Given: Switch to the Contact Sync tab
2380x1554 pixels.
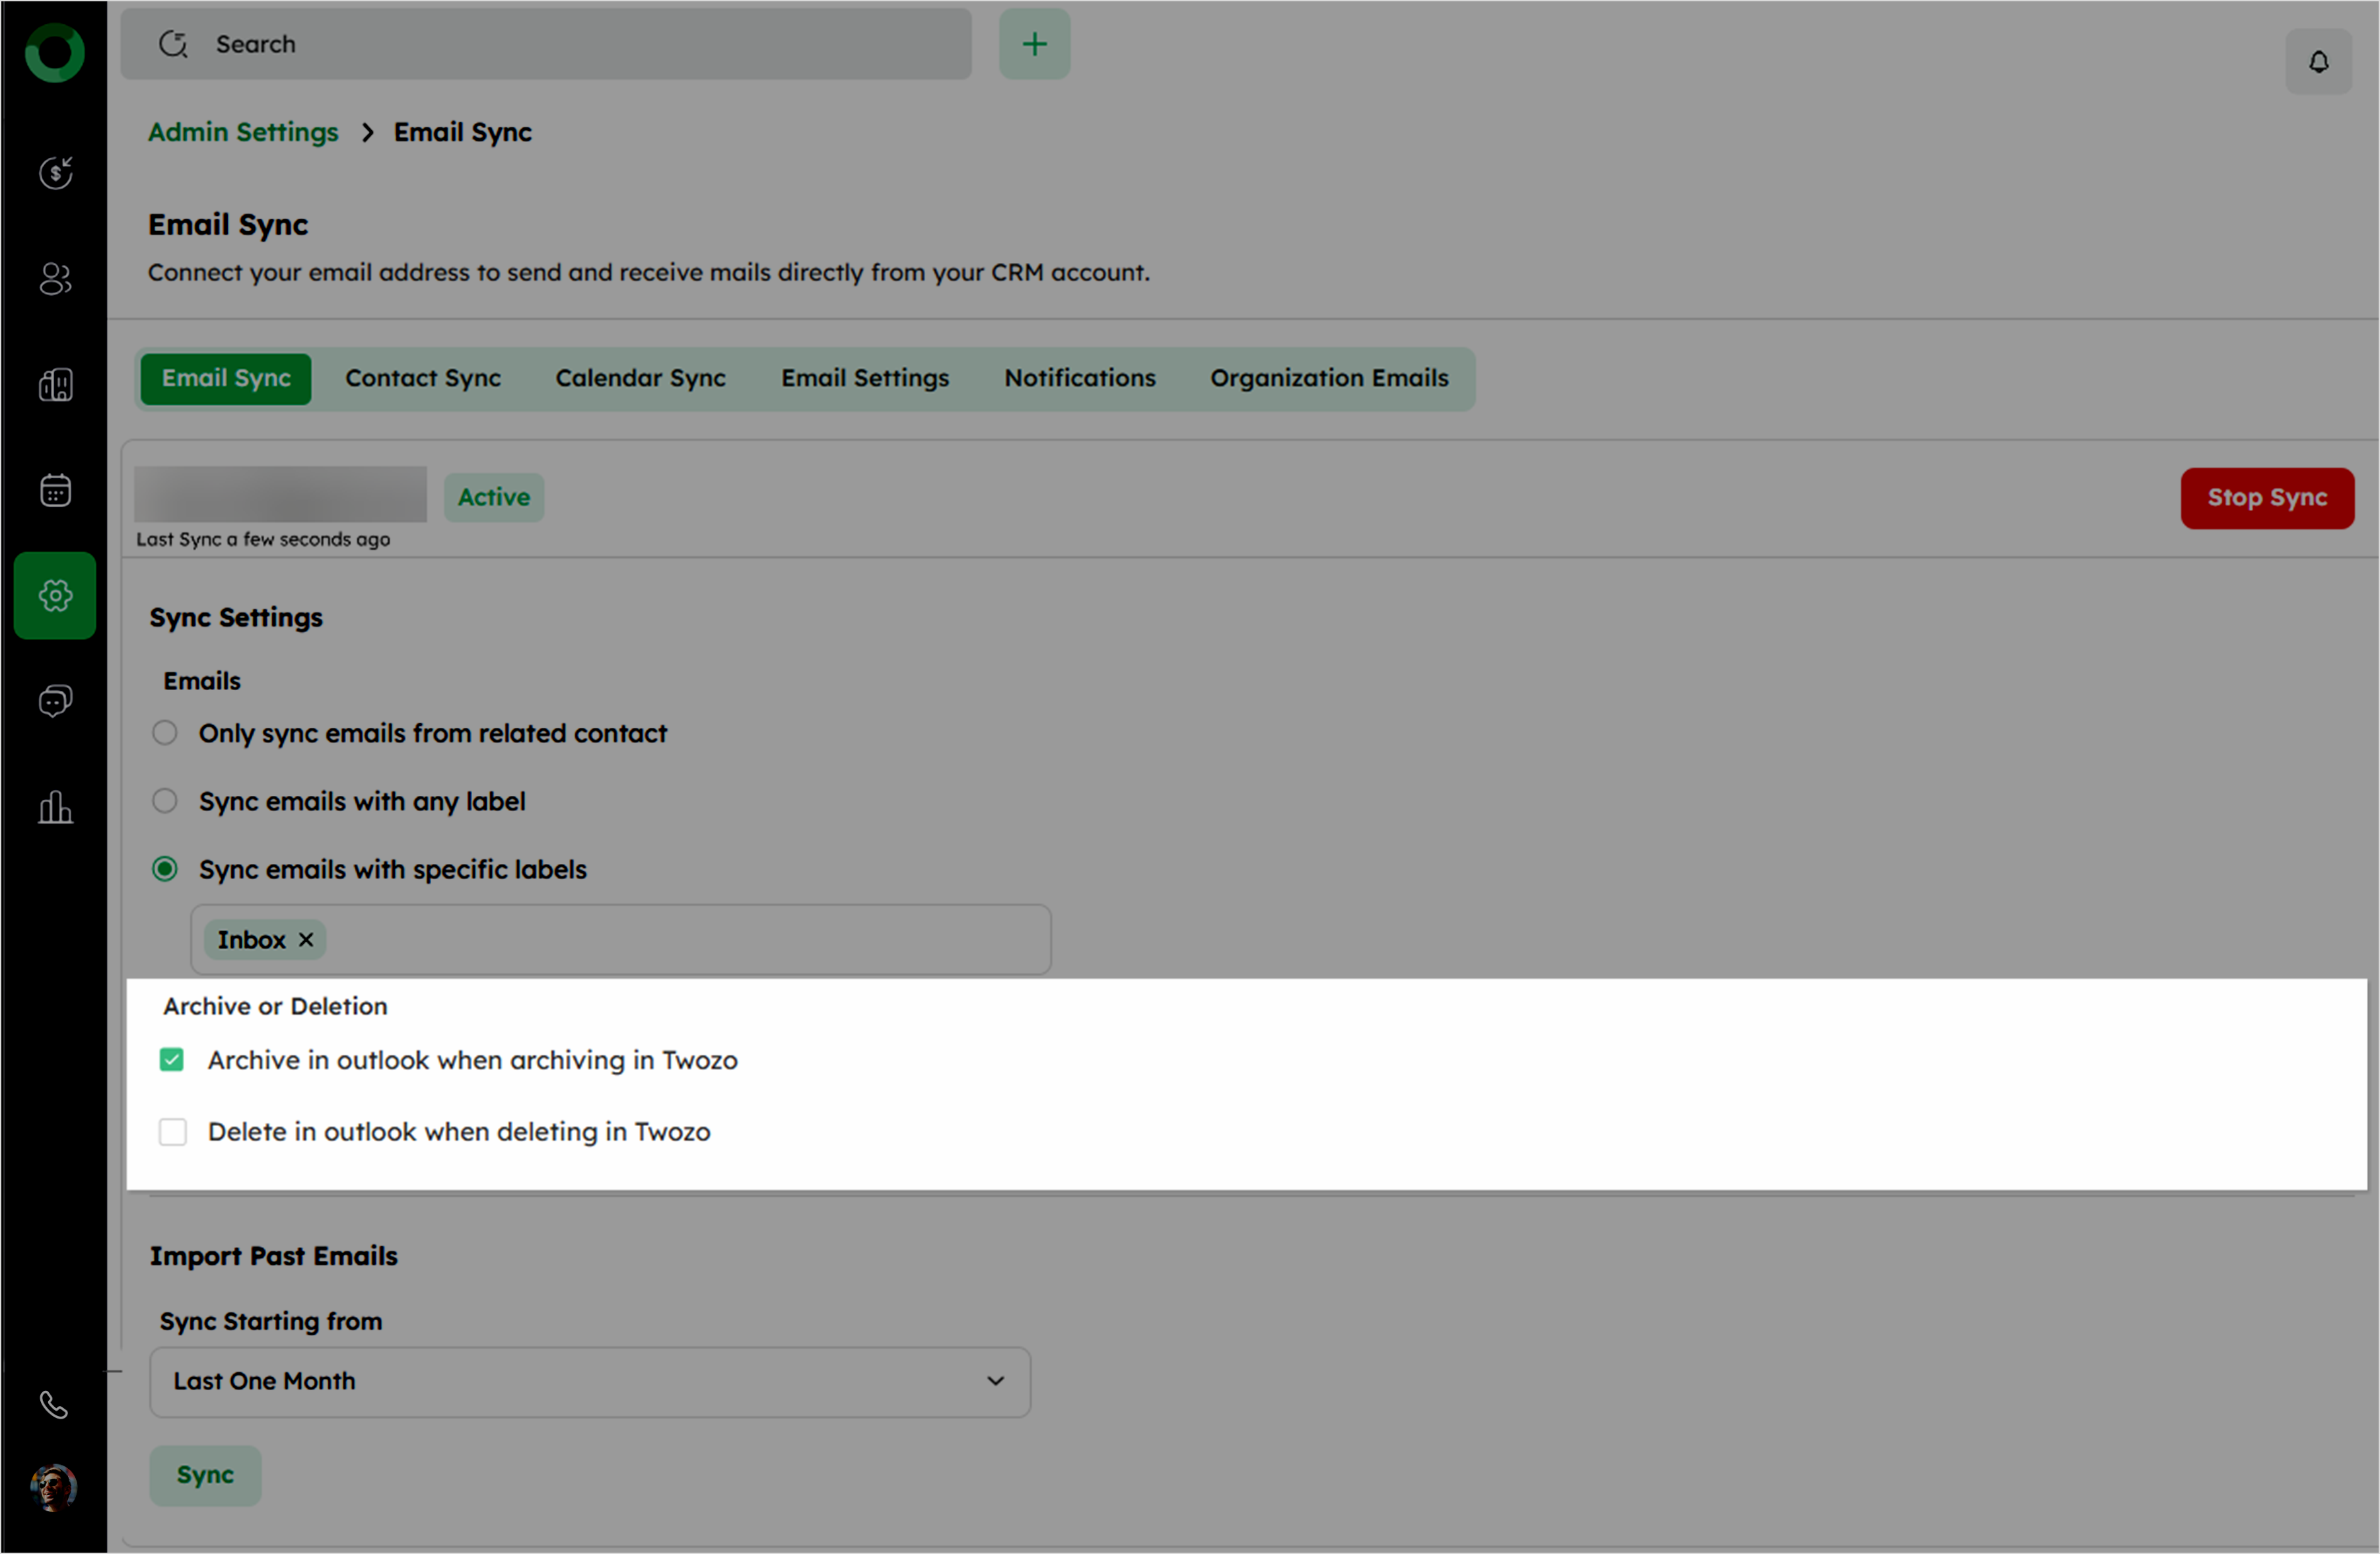Looking at the screenshot, I should 423,378.
